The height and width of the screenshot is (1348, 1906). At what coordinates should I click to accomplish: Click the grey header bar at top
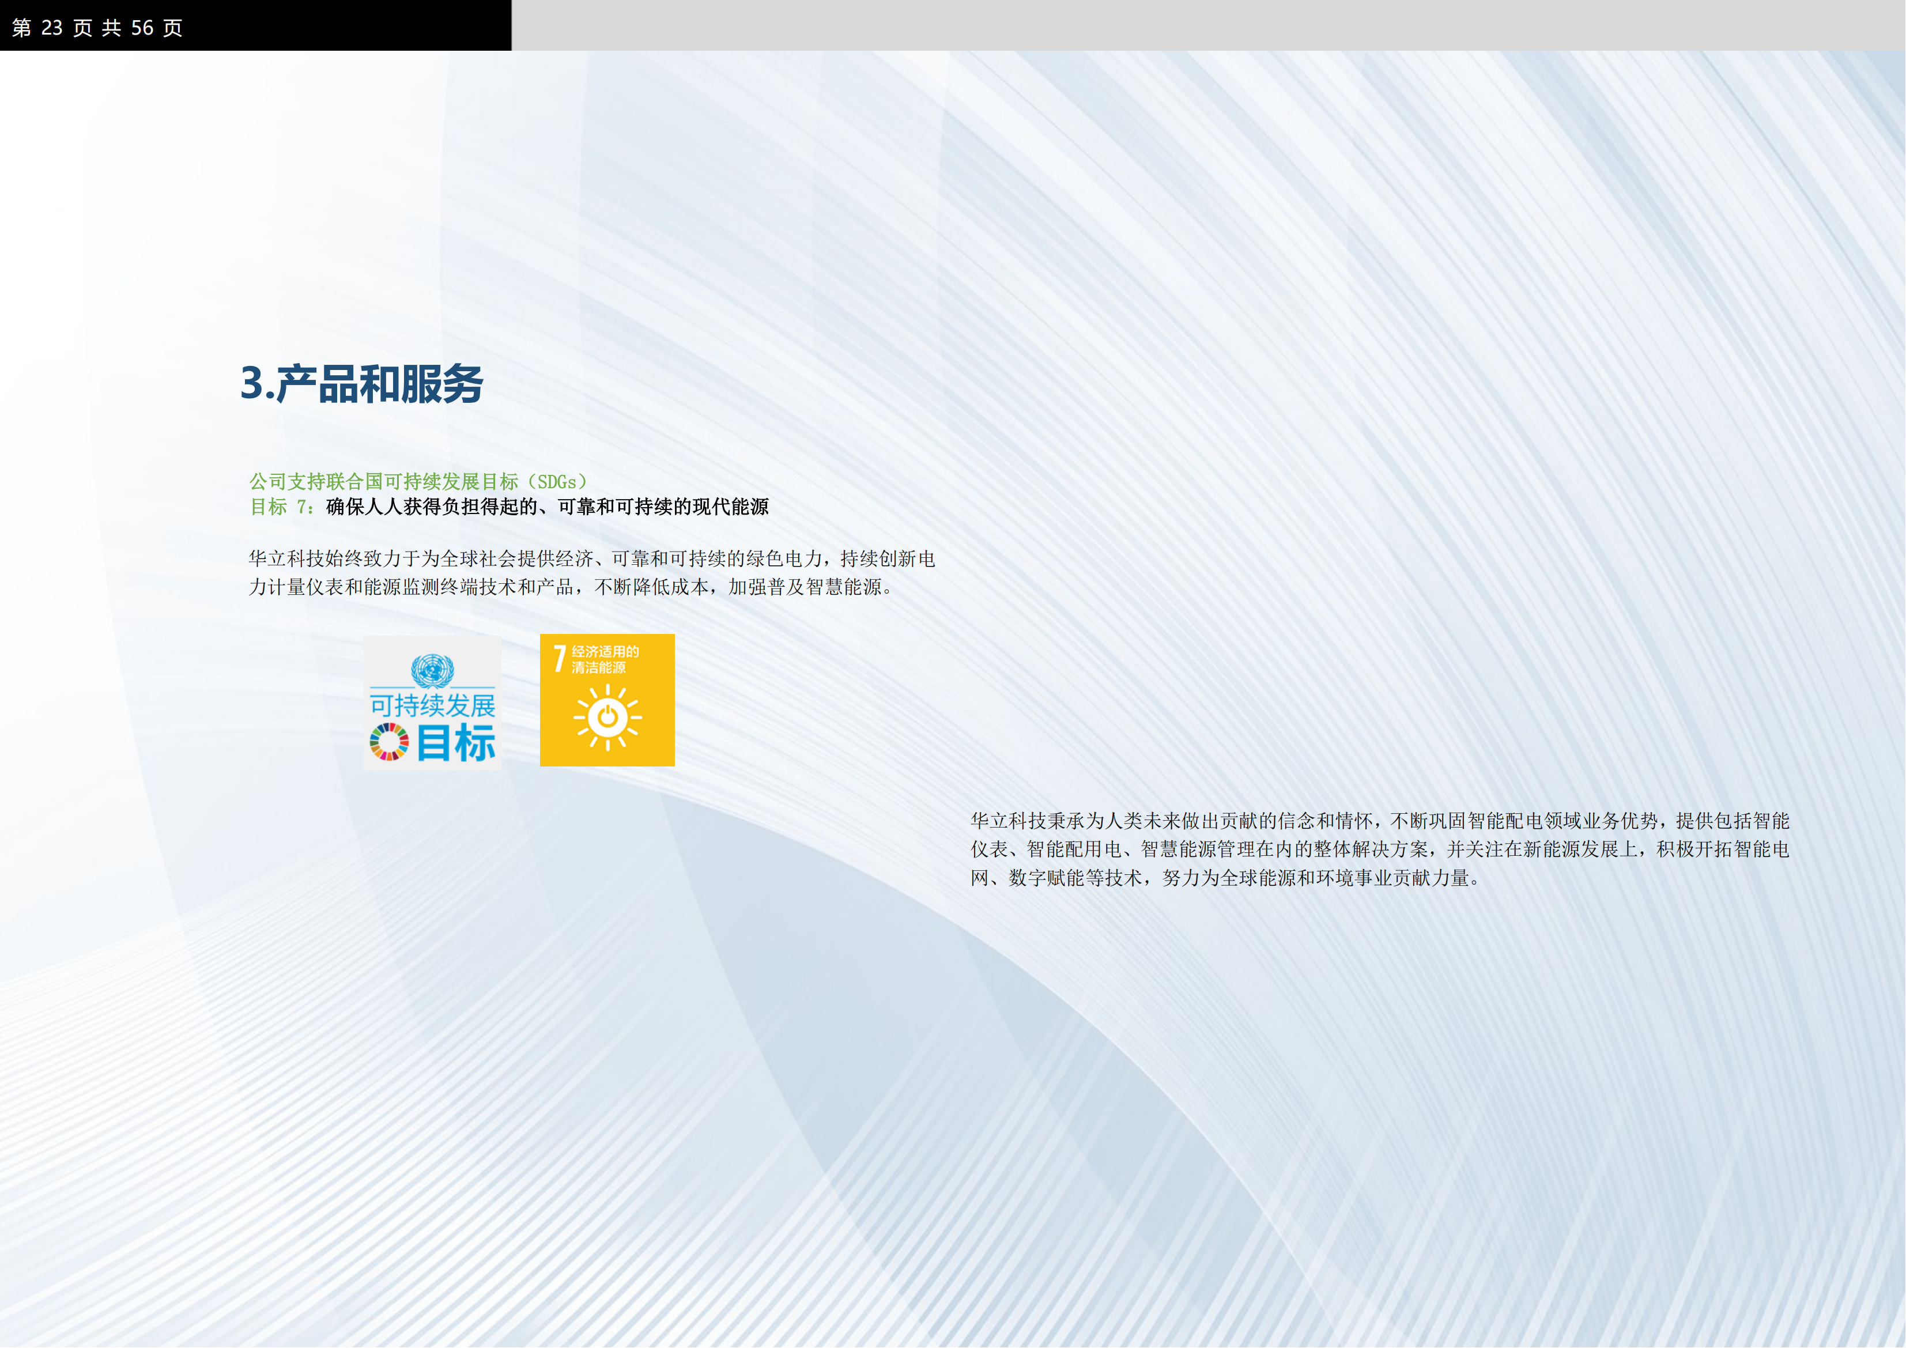[x=1208, y=25]
